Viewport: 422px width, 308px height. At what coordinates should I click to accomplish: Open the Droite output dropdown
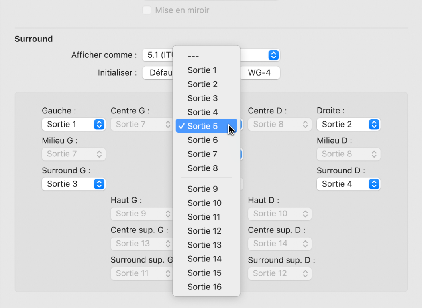click(348, 125)
